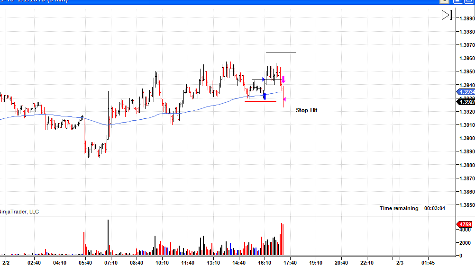Click the 19:10 time axis label
The height and width of the screenshot is (266, 475).
tap(316, 263)
